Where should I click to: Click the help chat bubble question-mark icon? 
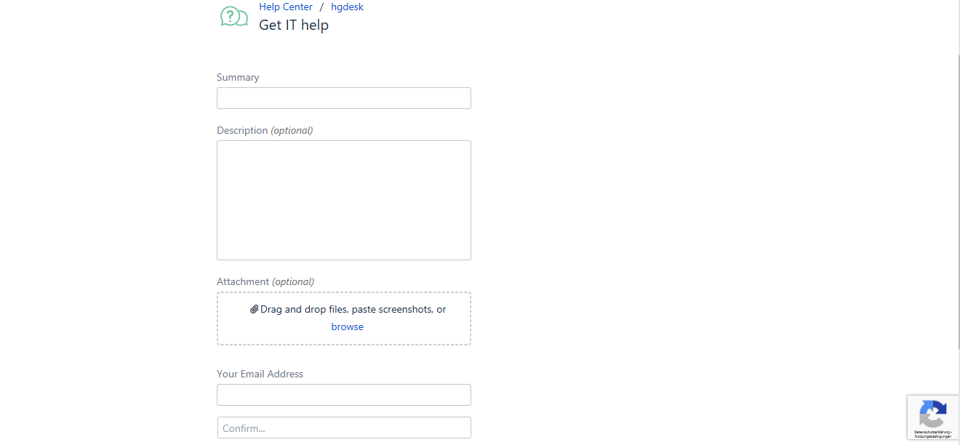coord(234,16)
